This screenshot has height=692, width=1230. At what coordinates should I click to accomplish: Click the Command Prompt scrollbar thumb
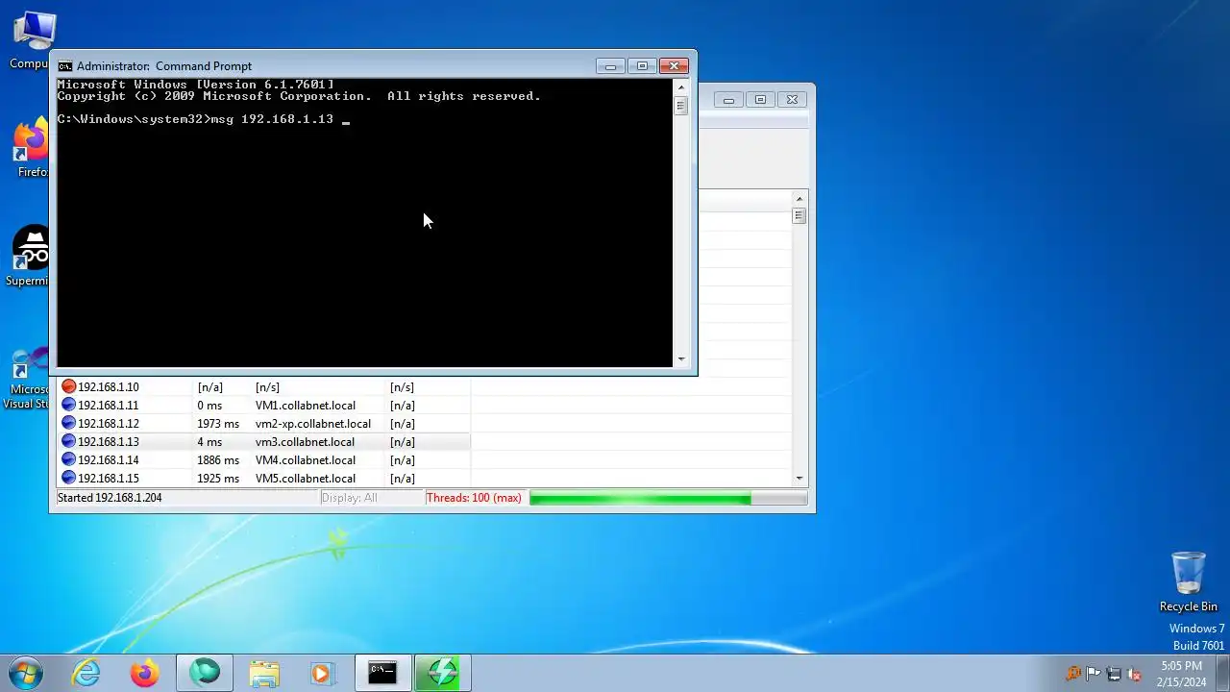click(x=681, y=106)
